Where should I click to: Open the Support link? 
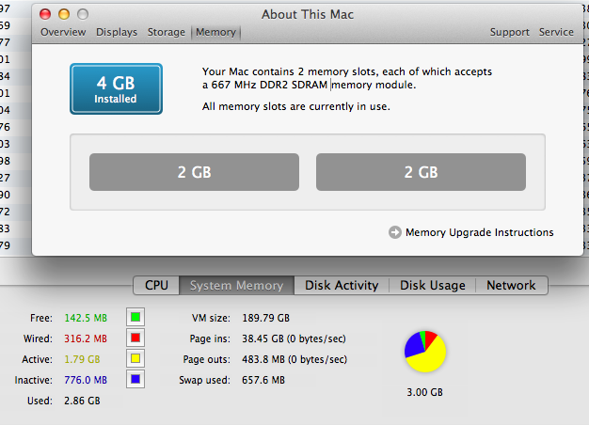(x=509, y=32)
